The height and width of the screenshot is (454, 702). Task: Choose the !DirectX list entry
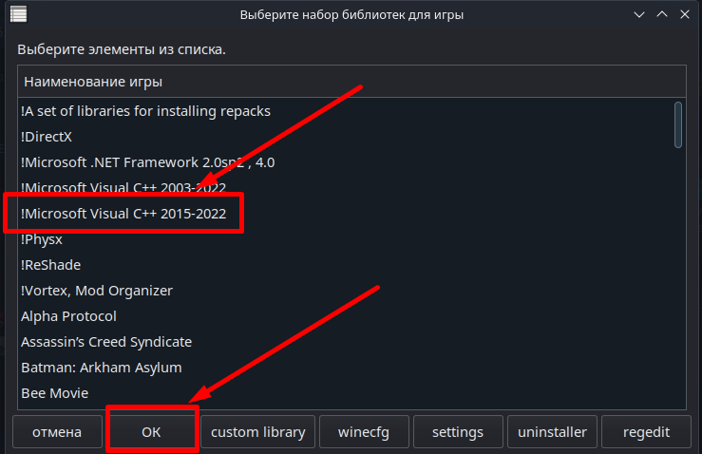(x=47, y=137)
